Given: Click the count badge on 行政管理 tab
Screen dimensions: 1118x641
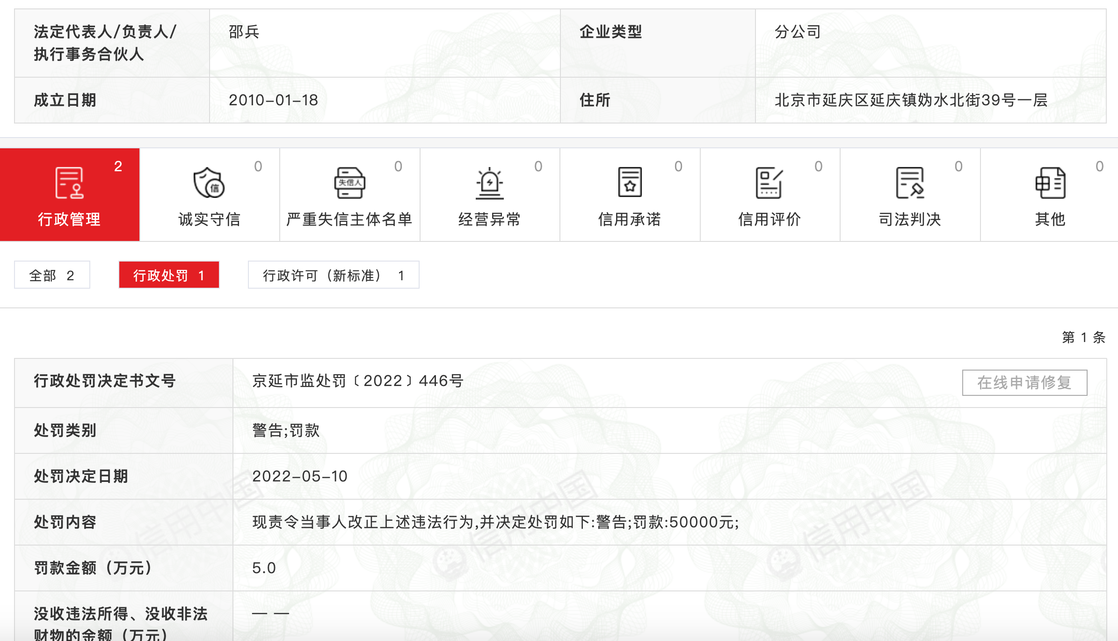Looking at the screenshot, I should 118,166.
